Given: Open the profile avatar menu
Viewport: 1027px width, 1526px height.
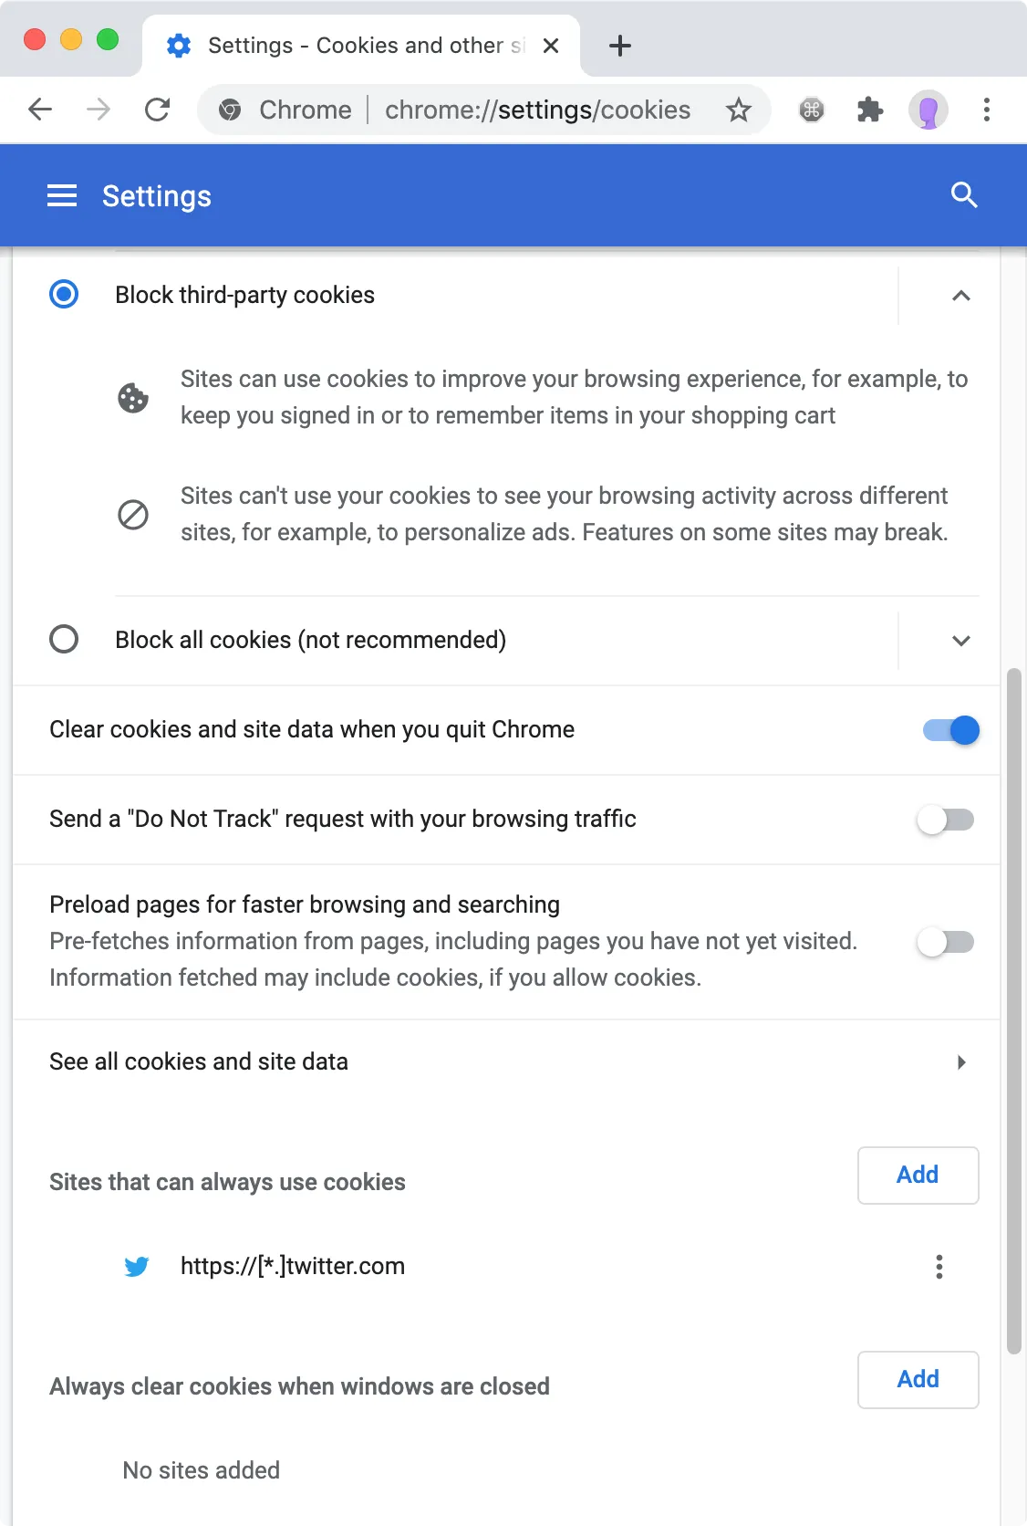Looking at the screenshot, I should click(x=928, y=110).
